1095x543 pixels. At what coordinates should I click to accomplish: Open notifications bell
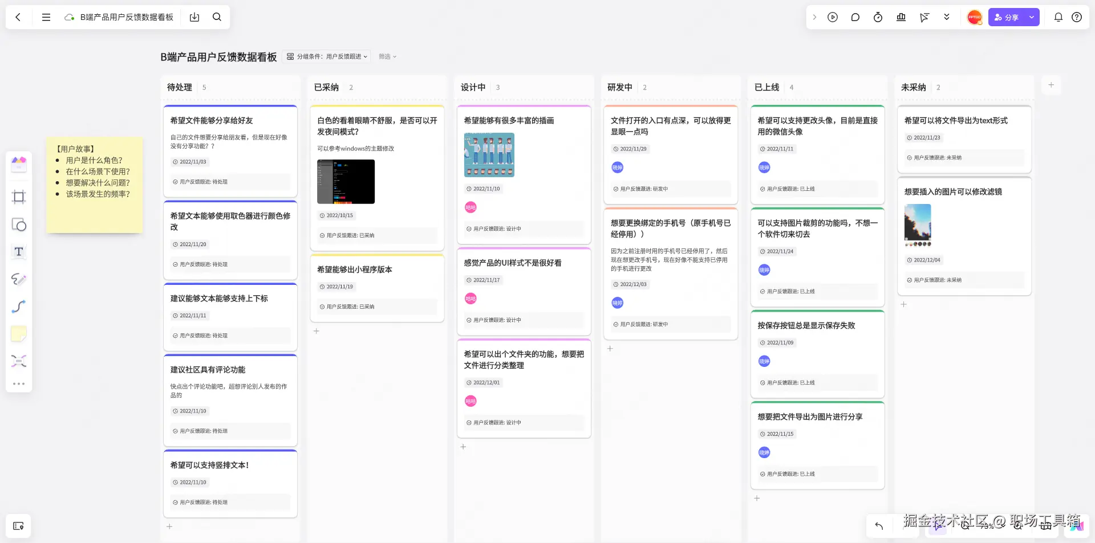[x=1058, y=17]
